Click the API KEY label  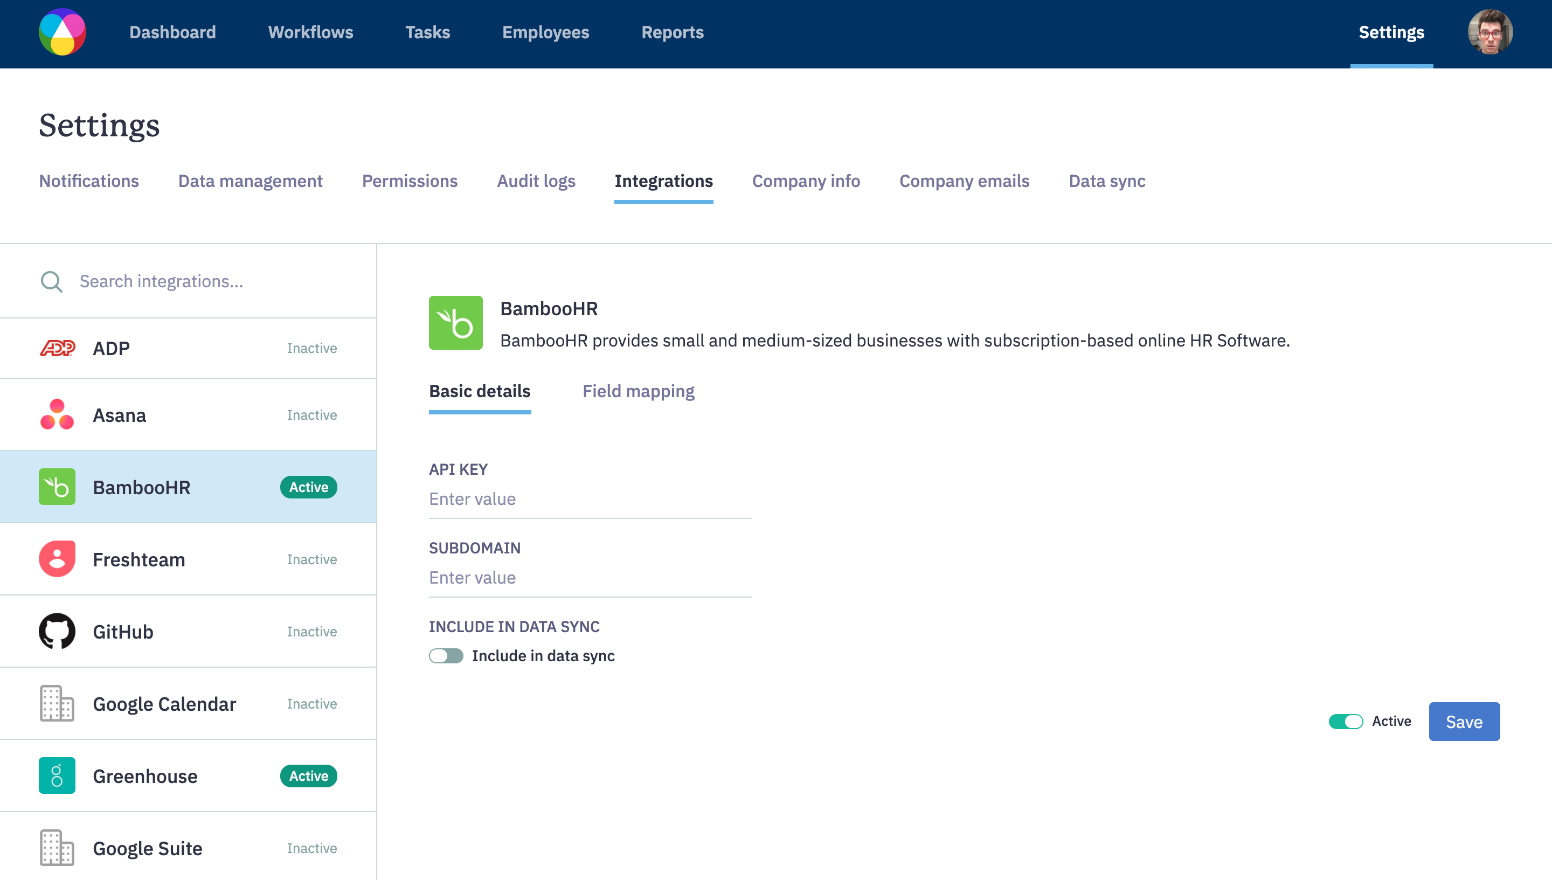[458, 469]
